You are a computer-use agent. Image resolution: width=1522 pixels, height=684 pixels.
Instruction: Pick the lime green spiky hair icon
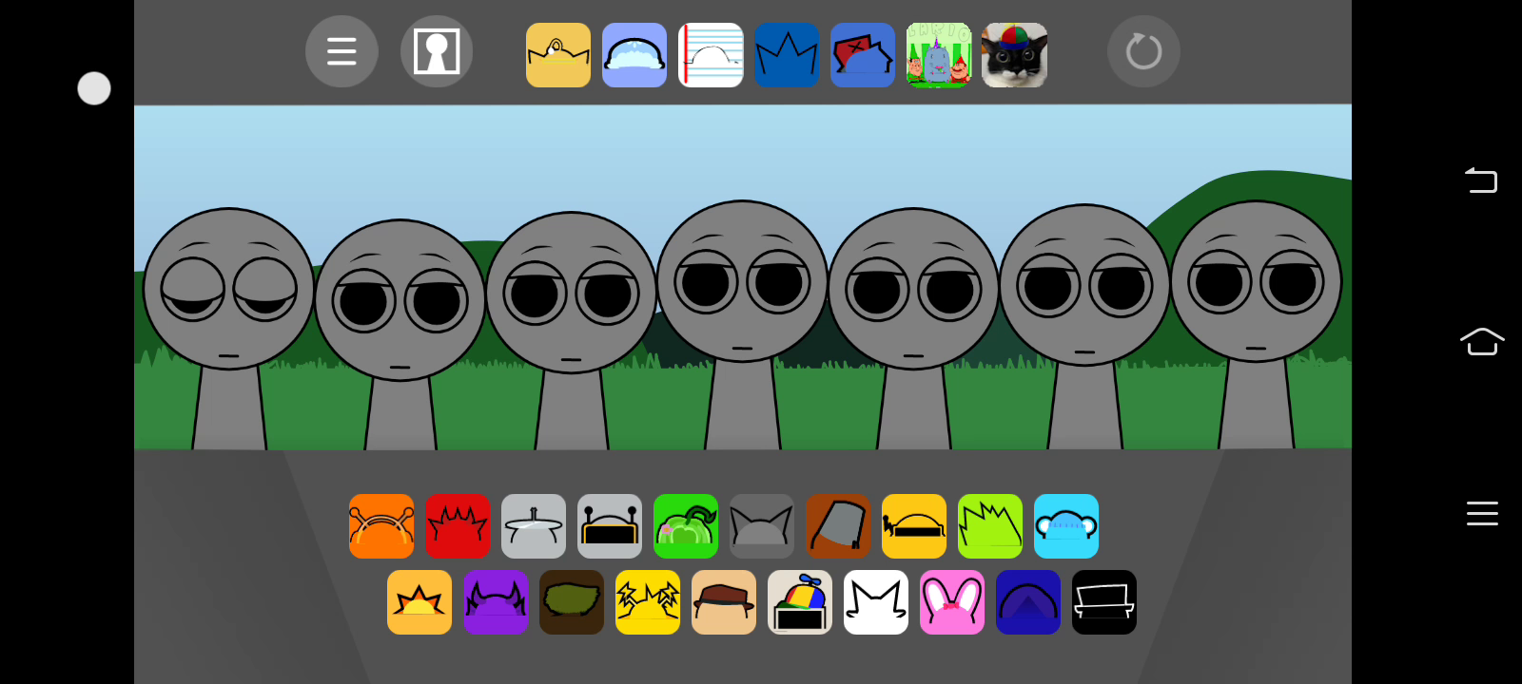pos(990,526)
